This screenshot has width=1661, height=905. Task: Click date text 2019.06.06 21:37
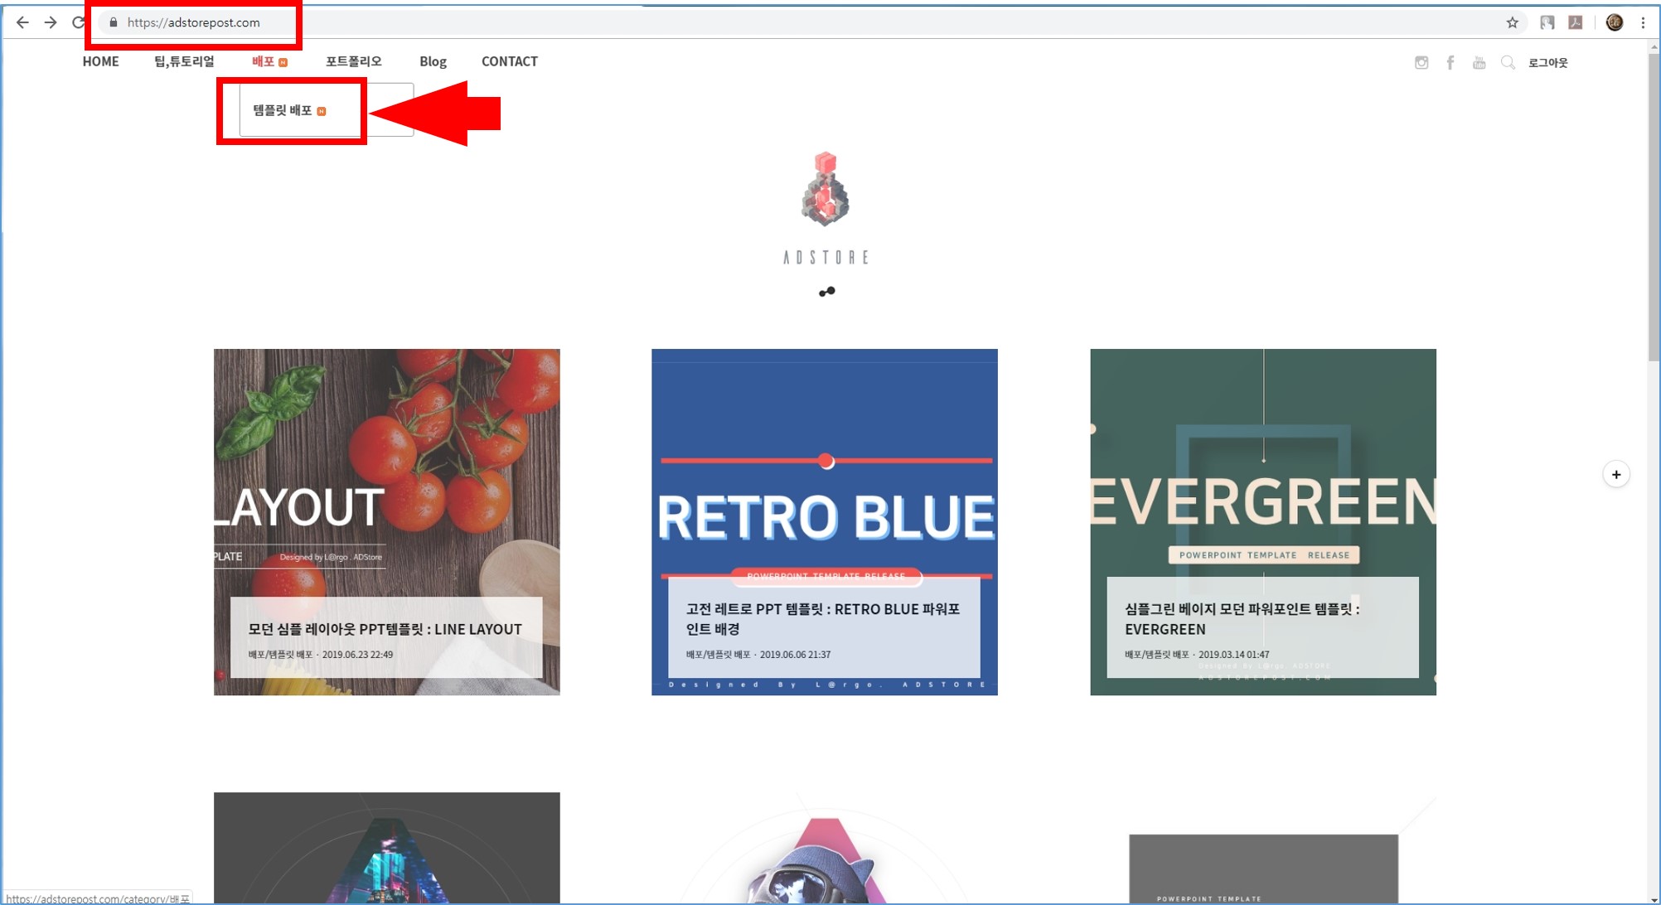tap(795, 655)
